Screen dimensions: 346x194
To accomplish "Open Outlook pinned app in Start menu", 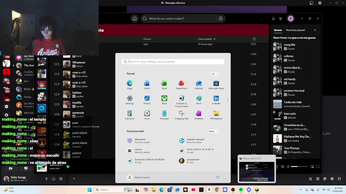I will (x=199, y=85).
